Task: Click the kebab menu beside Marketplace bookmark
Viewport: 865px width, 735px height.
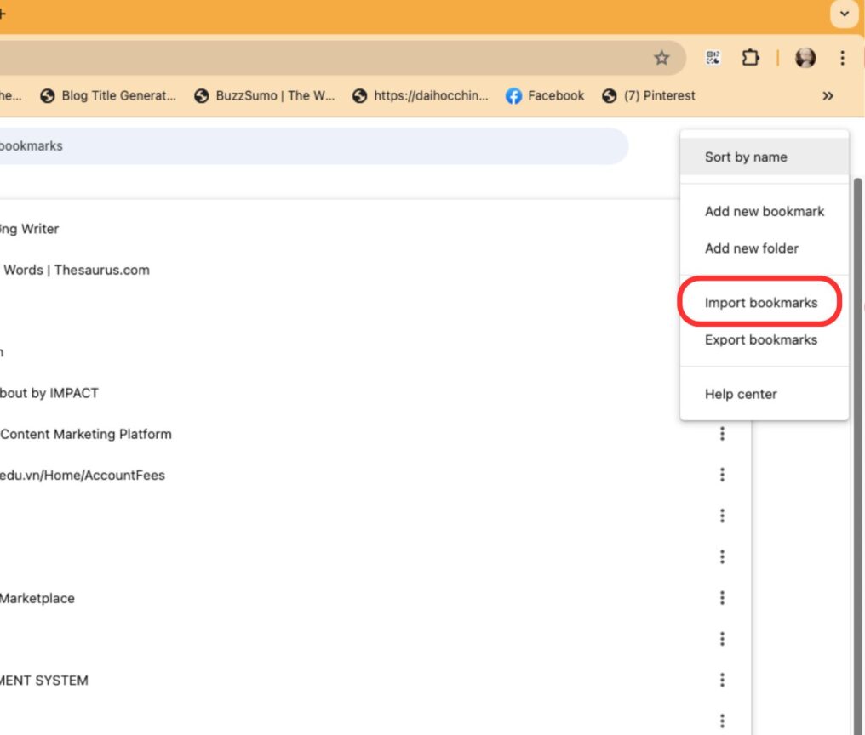Action: pyautogui.click(x=722, y=598)
